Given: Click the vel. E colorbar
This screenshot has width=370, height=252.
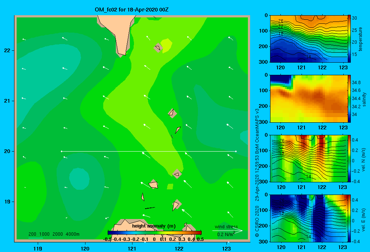Looking at the screenshot, I should (x=349, y=218).
